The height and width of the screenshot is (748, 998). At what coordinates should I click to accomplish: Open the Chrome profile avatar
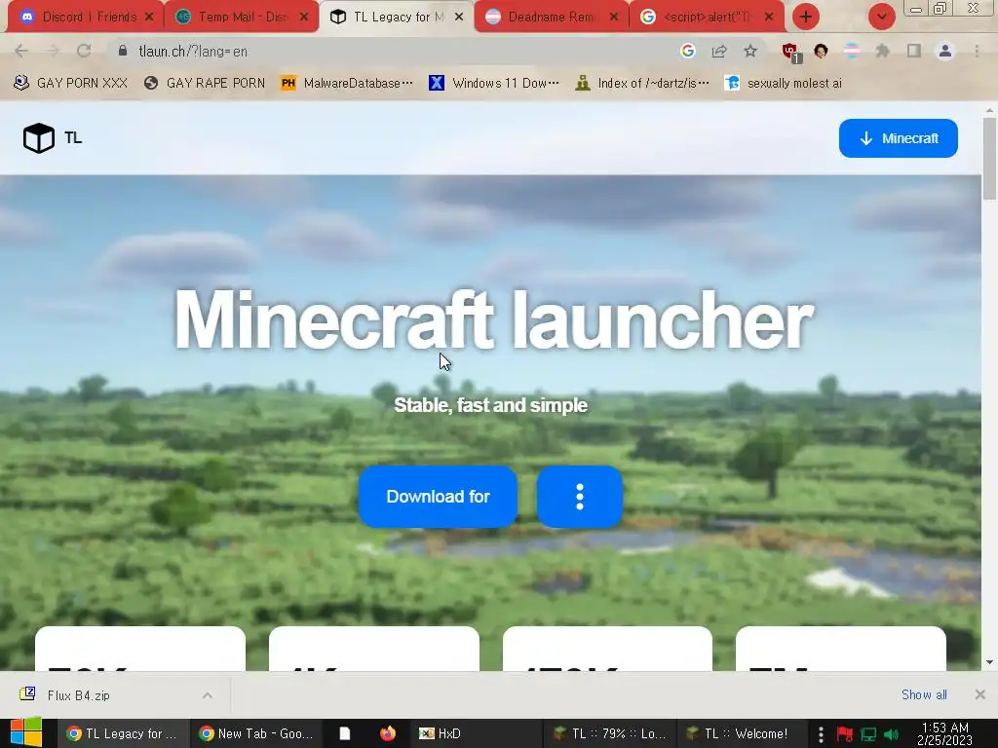click(x=945, y=51)
